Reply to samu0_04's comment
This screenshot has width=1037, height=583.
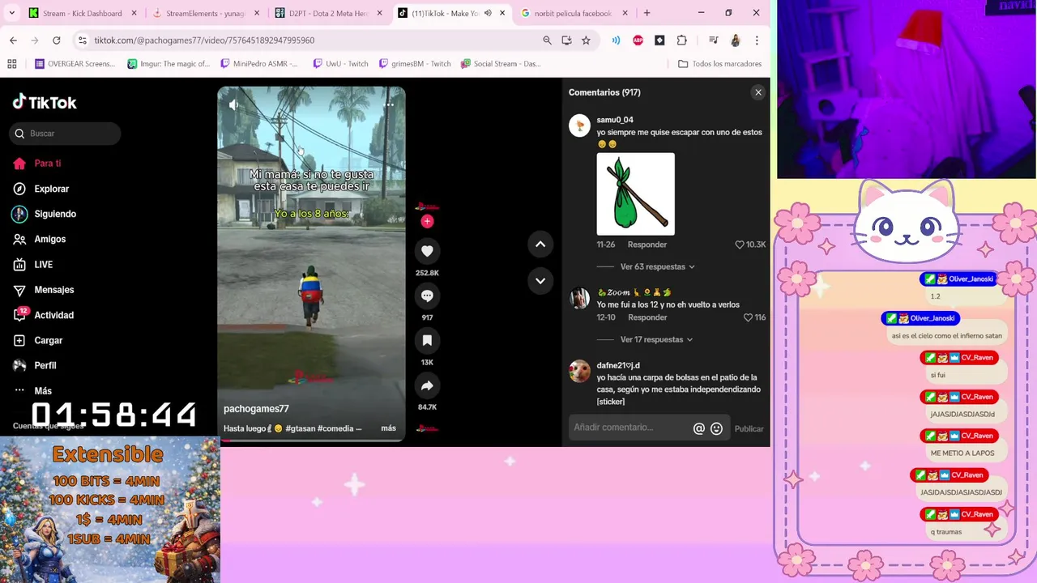[x=647, y=245]
